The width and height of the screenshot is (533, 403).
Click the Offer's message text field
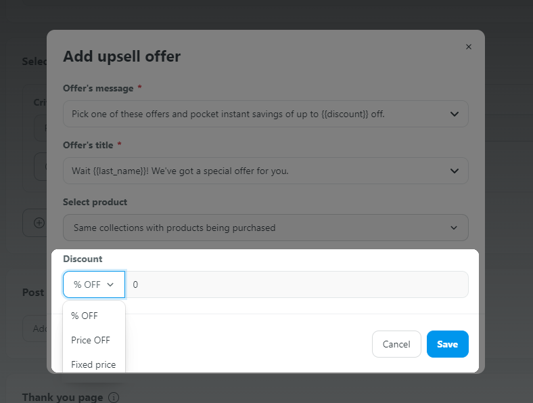tap(266, 114)
